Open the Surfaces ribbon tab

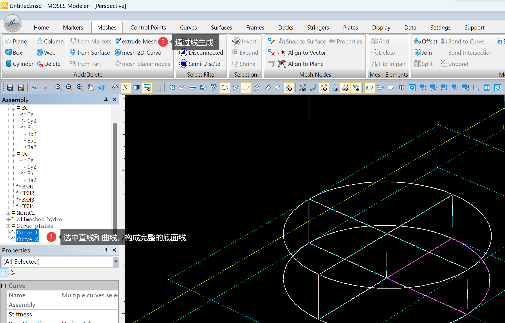pos(221,28)
